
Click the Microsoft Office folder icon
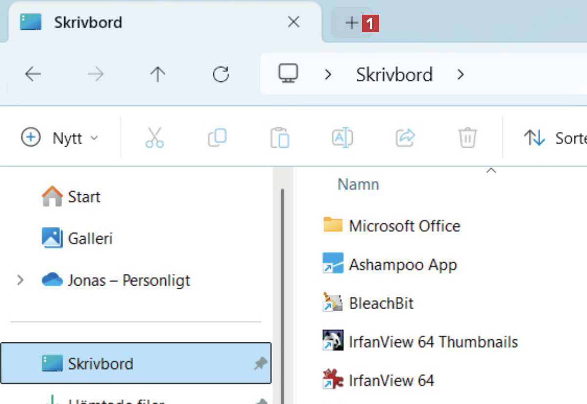pos(333,224)
